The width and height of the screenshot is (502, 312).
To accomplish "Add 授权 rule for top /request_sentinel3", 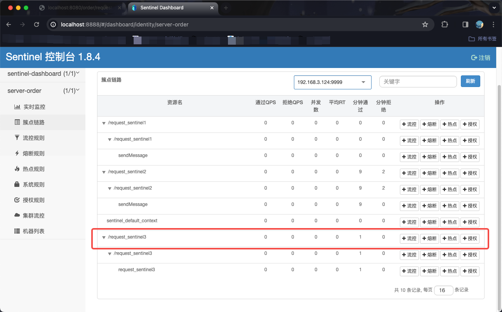I will [x=470, y=239].
